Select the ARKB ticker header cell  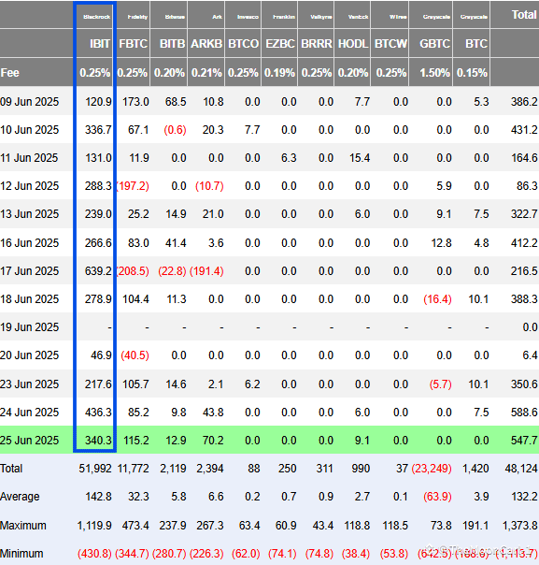coord(206,44)
